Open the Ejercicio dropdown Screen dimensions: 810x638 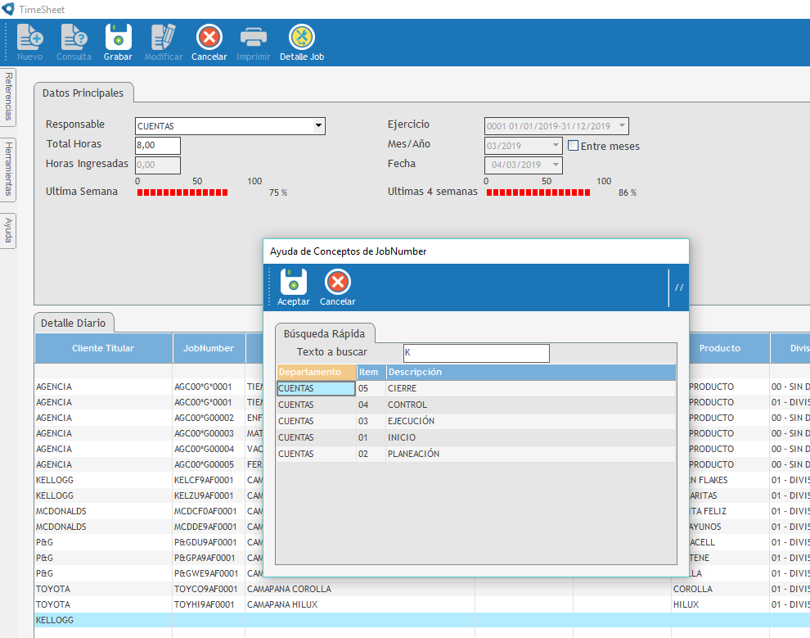[622, 126]
